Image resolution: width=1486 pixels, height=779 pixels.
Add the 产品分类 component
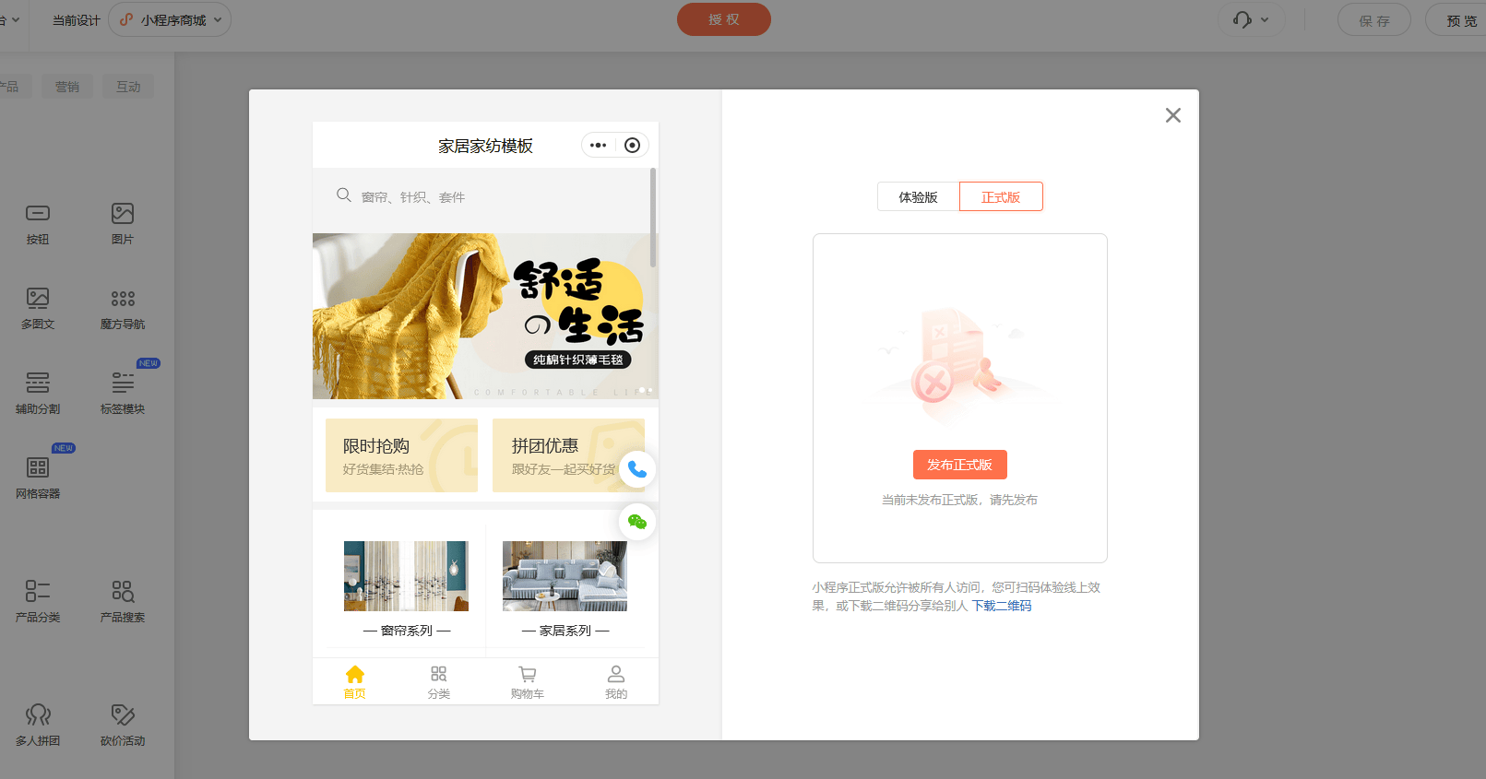[x=38, y=601]
